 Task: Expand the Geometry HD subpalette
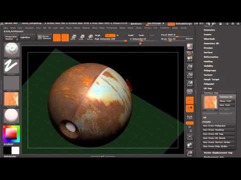click(211, 43)
